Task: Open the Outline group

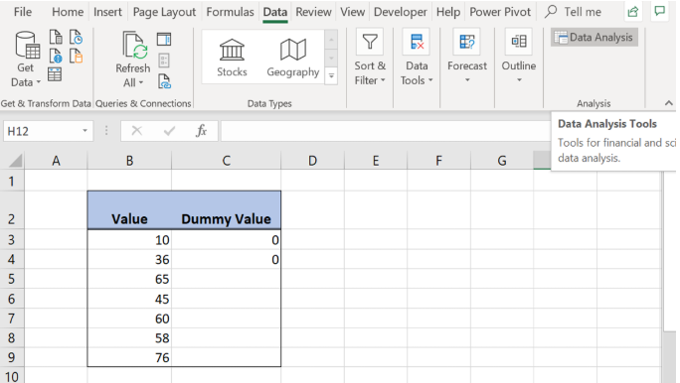Action: pyautogui.click(x=519, y=57)
